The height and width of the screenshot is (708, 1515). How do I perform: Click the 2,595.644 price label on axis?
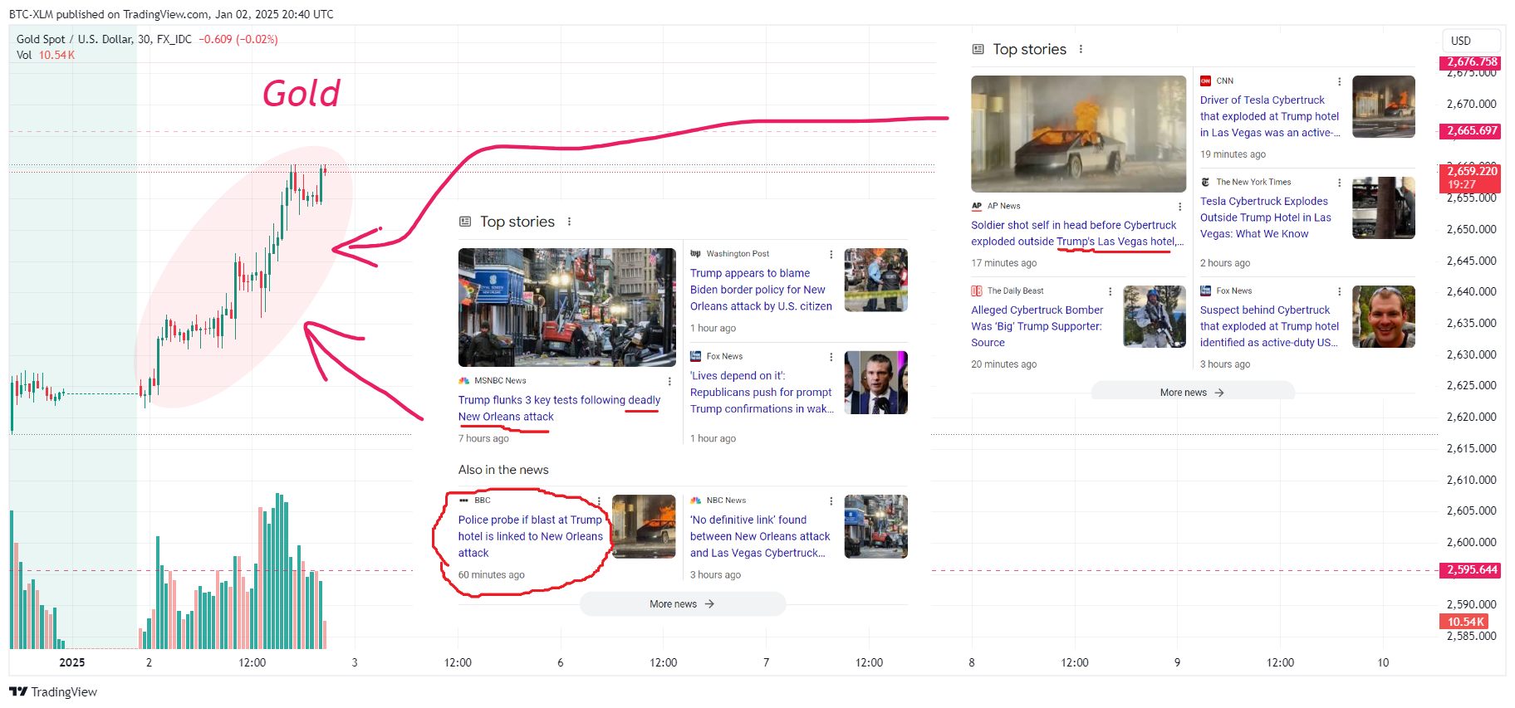pyautogui.click(x=1470, y=570)
